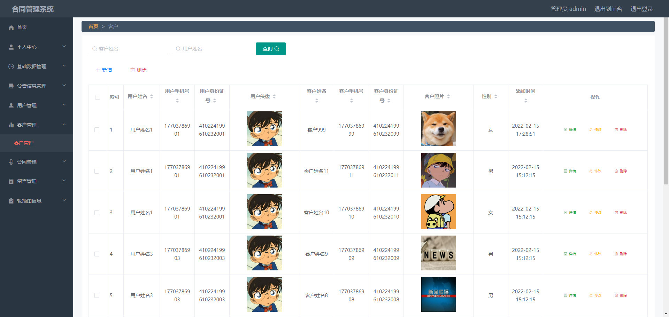
Task: Expand the 个人中心 menu chevron
Action: pyautogui.click(x=64, y=47)
